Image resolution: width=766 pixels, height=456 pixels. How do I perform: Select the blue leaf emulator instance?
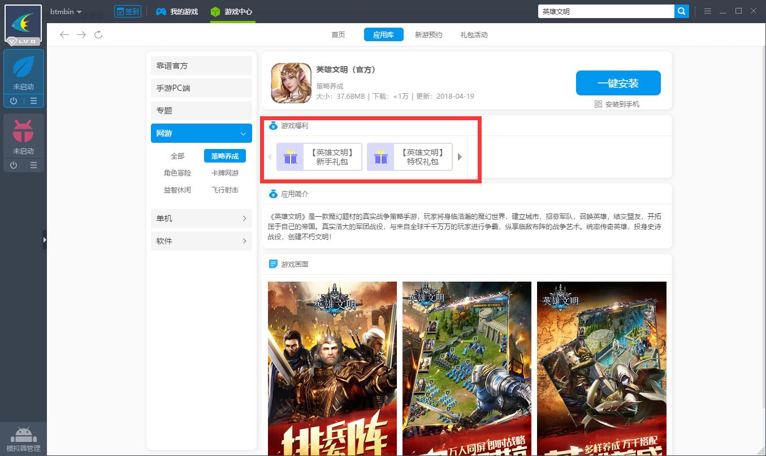tap(23, 72)
